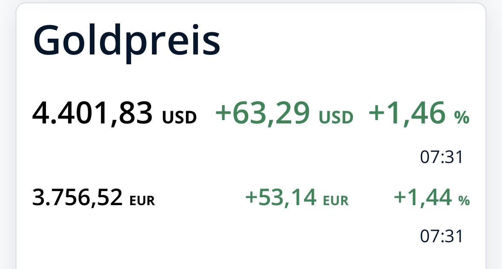
Task: Click the green EUR currency label
Action: pos(336,200)
